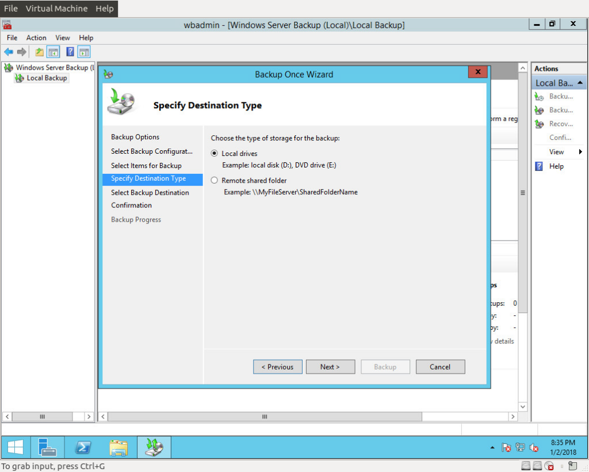Select the Remote shared folder radio button
The height and width of the screenshot is (472, 589).
(215, 180)
